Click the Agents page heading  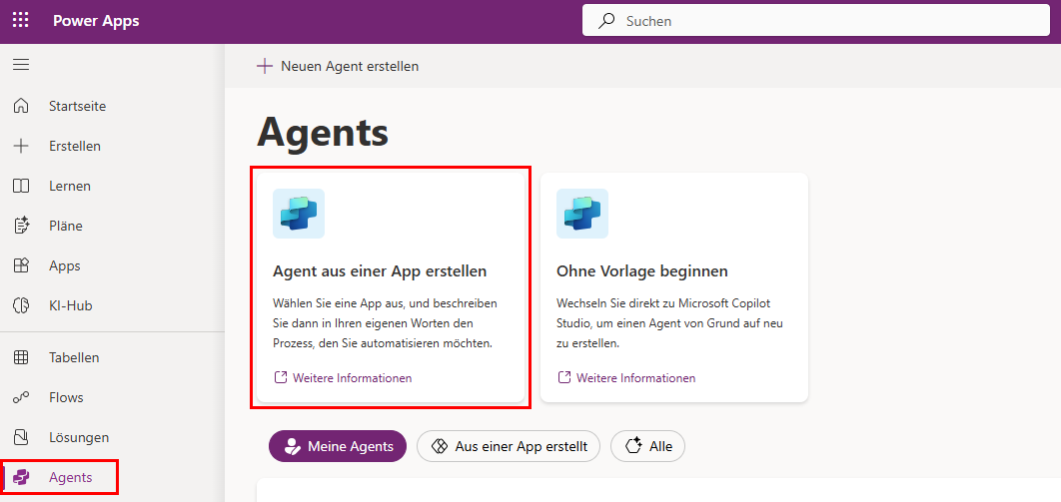point(323,132)
